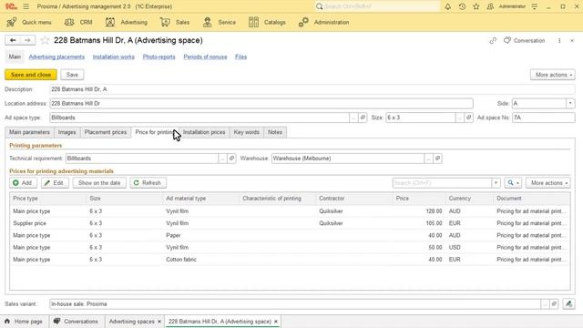
Task: Refresh the printing prices list
Action: (148, 183)
